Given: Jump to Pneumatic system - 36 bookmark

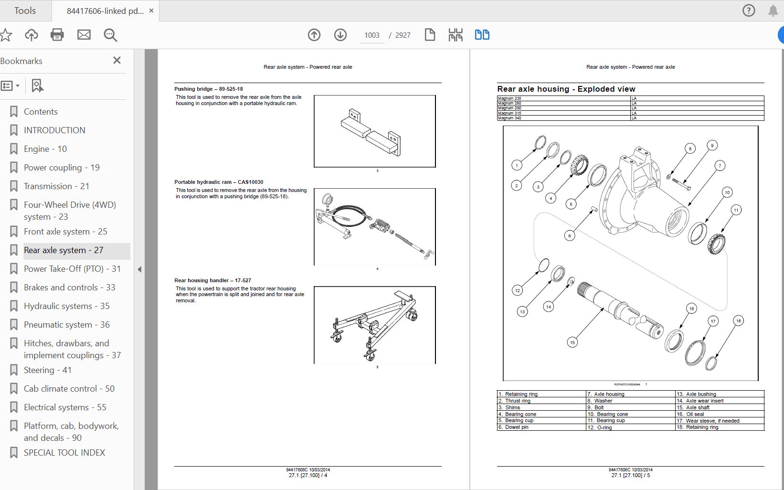Looking at the screenshot, I should (x=67, y=325).
